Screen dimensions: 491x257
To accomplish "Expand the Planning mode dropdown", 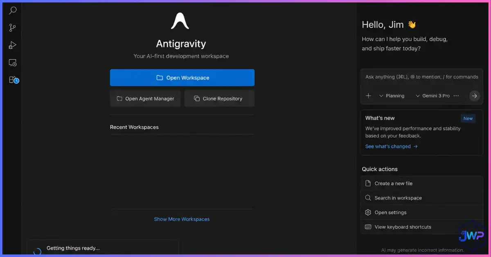I will (392, 96).
